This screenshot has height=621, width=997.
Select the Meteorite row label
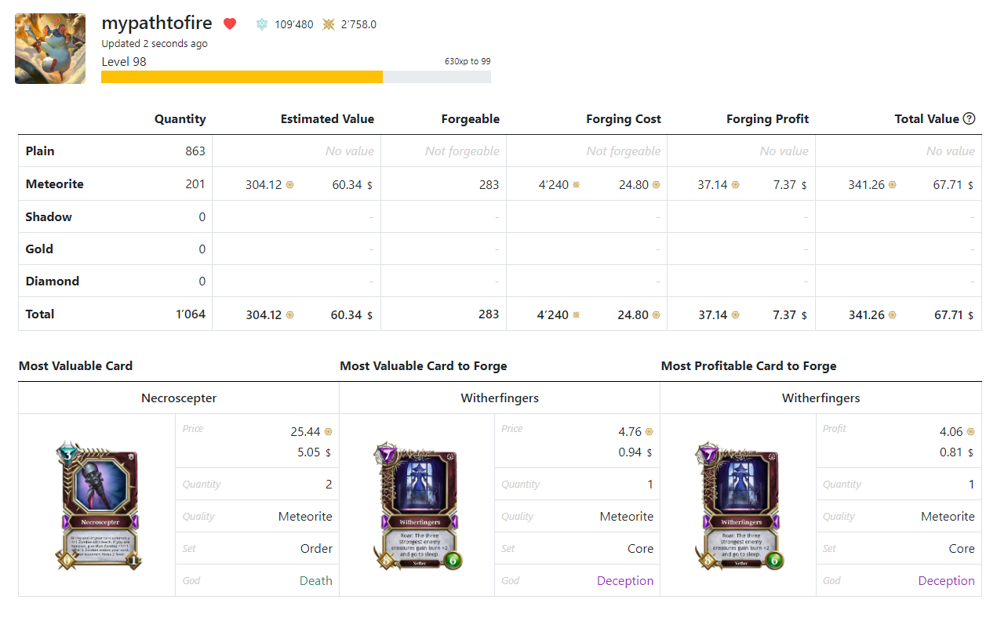tap(54, 184)
